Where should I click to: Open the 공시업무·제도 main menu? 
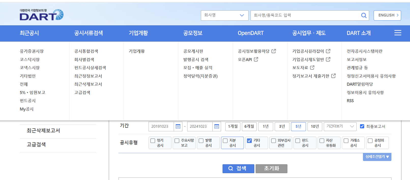coord(309,33)
